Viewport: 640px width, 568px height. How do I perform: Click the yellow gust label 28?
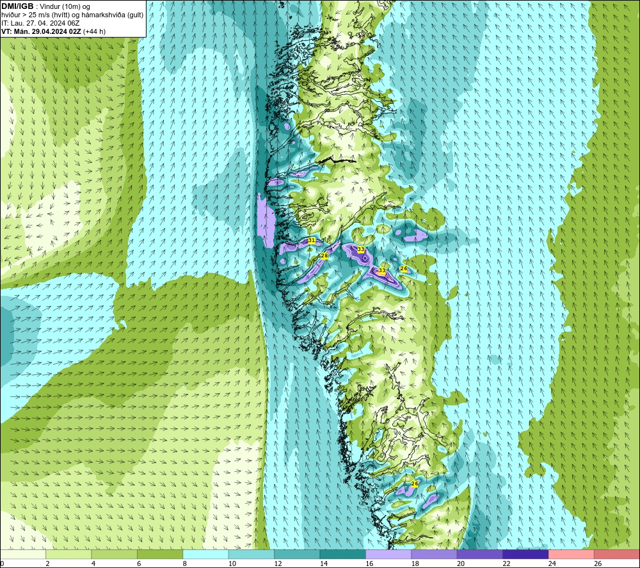(324, 256)
